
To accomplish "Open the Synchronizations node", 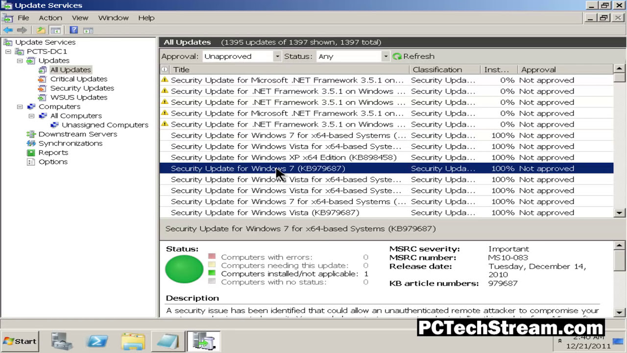I will (x=70, y=144).
